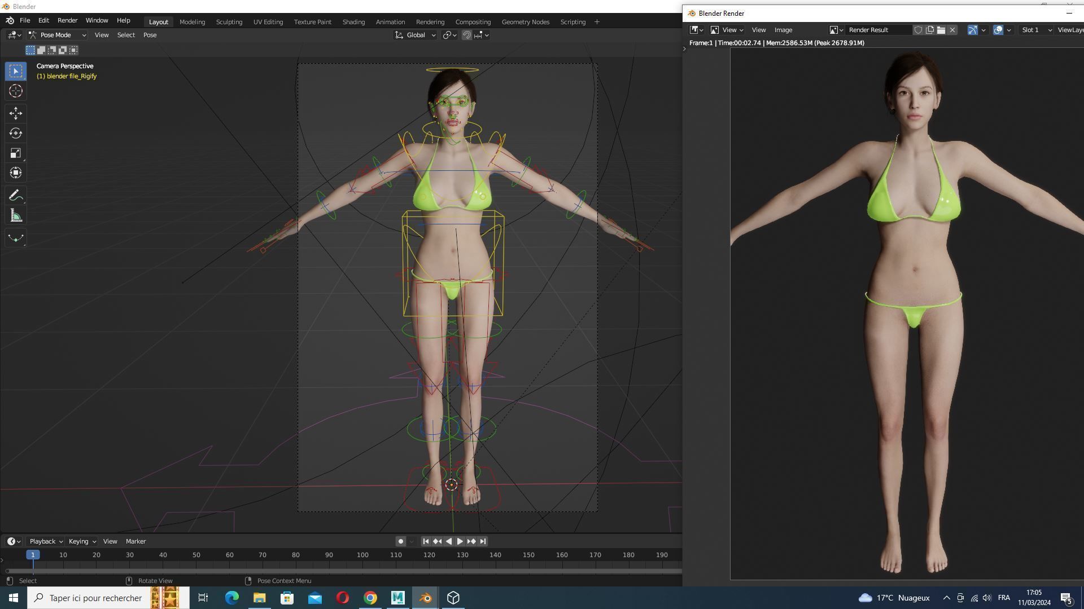Toggle overlays in Render window header
1084x609 pixels.
pyautogui.click(x=998, y=30)
